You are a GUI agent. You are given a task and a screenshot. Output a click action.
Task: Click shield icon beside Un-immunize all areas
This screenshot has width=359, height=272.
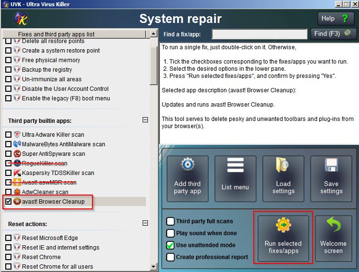tap(17, 79)
